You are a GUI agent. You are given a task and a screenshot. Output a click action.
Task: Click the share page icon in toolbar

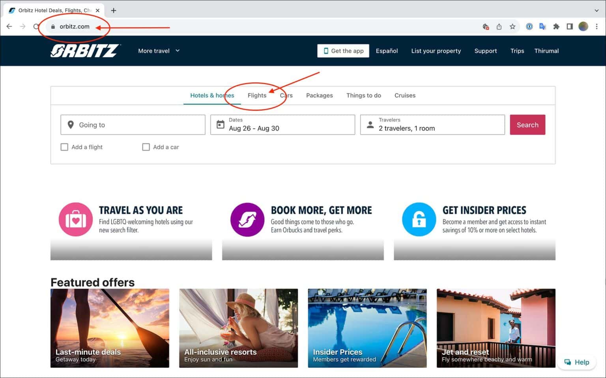(x=499, y=26)
